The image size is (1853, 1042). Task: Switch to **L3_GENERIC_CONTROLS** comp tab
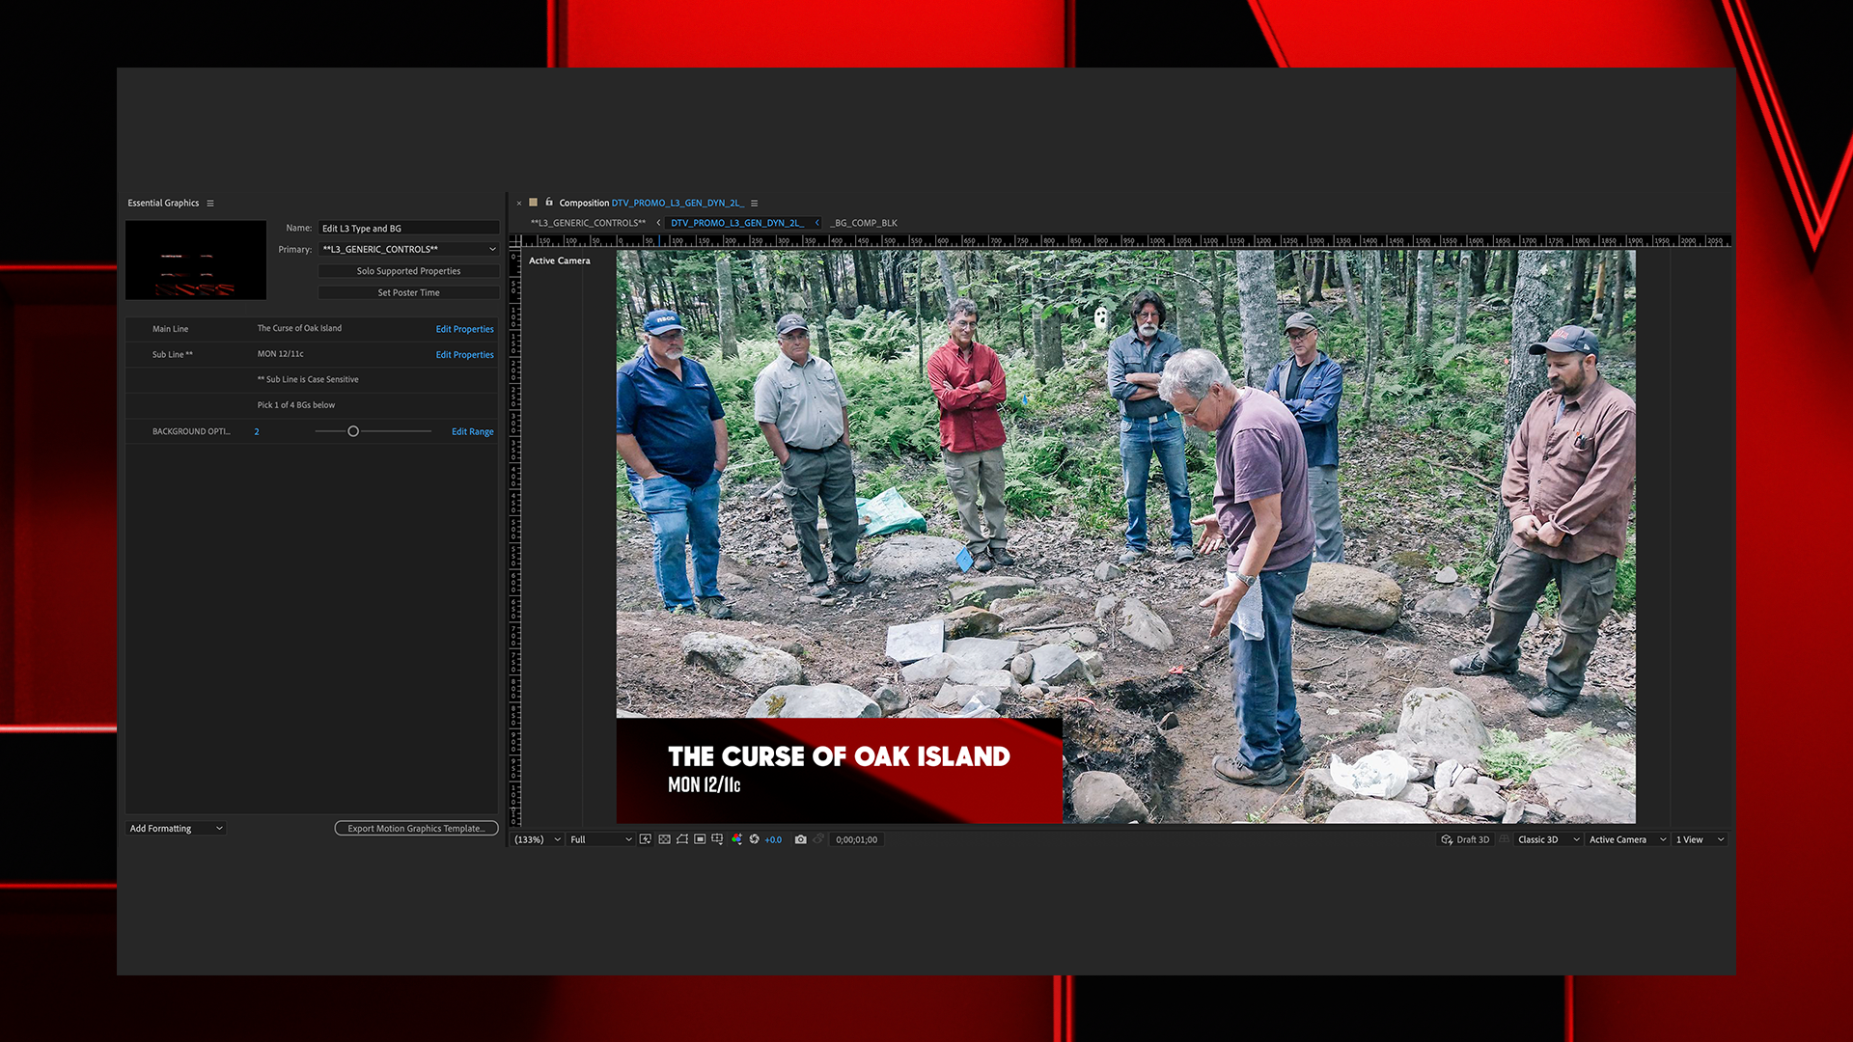point(588,223)
